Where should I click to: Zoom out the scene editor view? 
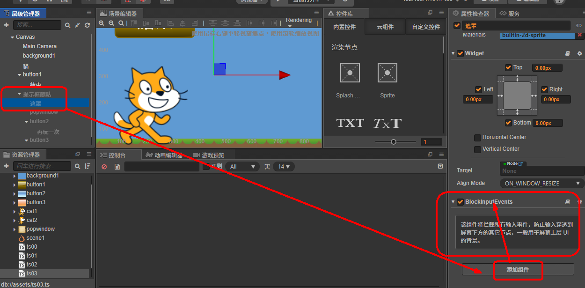111,23
